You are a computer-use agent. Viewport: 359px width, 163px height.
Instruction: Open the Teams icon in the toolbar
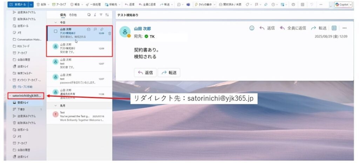tap(188, 5)
